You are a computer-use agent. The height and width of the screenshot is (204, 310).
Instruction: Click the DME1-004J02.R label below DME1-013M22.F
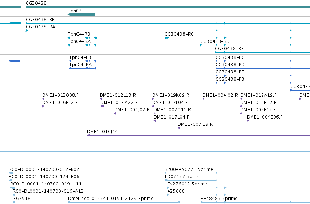[132, 110]
